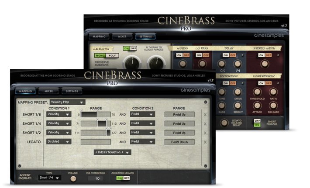Viewport: 310px width, 188px height.
Task: Click the Compression Ratio knob
Action: point(273,92)
